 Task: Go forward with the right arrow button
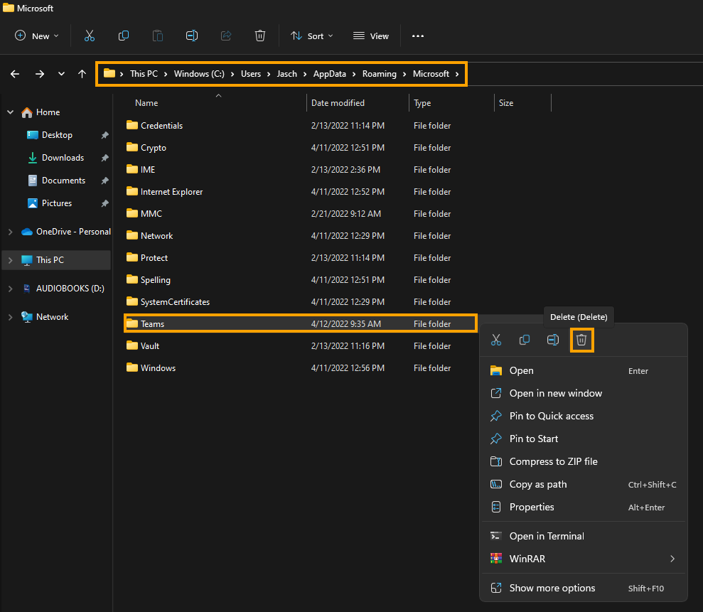(x=40, y=74)
